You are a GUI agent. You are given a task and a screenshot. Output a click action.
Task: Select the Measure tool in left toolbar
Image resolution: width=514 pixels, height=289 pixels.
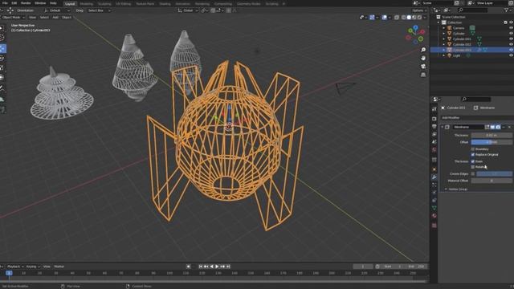pyautogui.click(x=2, y=99)
